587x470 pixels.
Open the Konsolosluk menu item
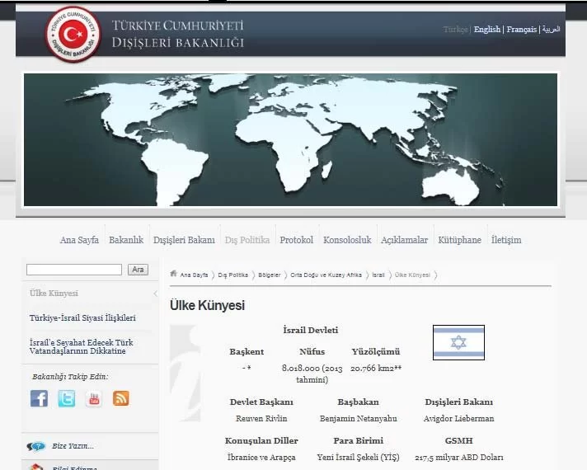click(x=347, y=240)
